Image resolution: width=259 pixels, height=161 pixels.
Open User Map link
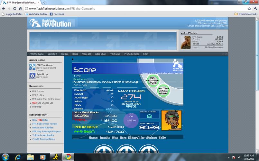click(x=37, y=107)
